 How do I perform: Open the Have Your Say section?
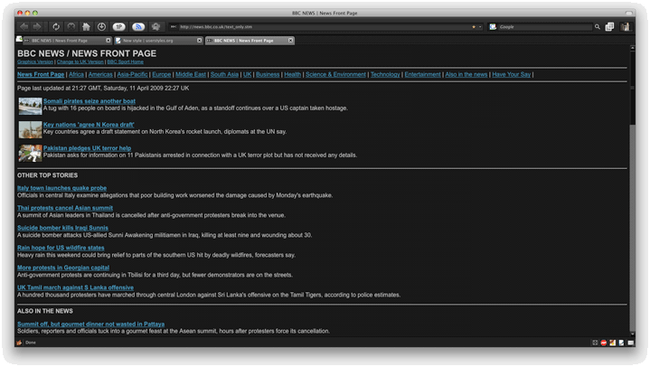click(x=512, y=75)
